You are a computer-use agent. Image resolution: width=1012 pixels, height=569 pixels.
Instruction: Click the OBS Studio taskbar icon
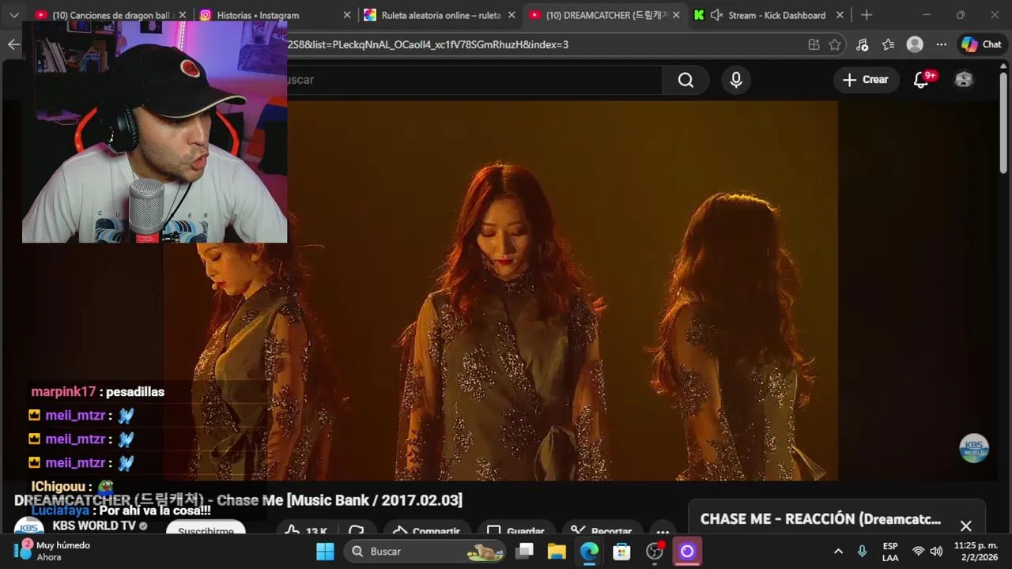(655, 552)
